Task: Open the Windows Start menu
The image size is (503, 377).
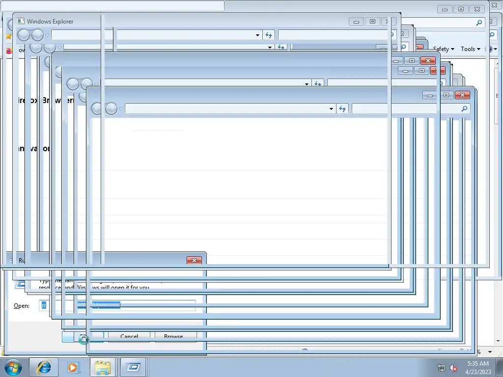Action: (13, 367)
